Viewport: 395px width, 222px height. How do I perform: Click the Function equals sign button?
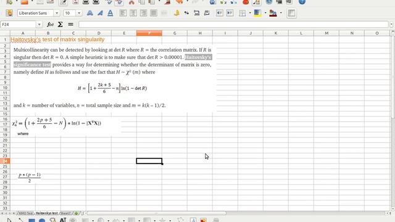tap(70, 25)
